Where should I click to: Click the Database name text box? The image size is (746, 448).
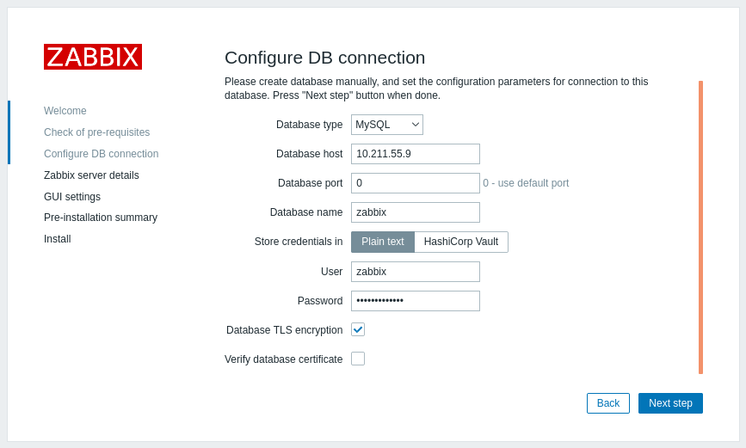(x=416, y=212)
